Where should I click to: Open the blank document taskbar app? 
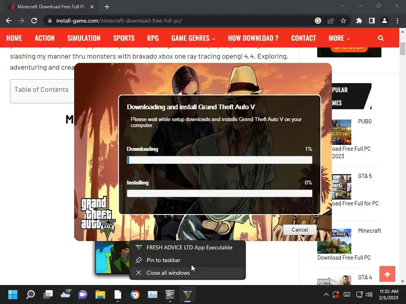tap(118, 294)
